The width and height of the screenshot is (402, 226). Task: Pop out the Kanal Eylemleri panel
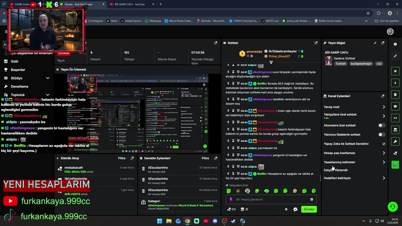point(383,96)
